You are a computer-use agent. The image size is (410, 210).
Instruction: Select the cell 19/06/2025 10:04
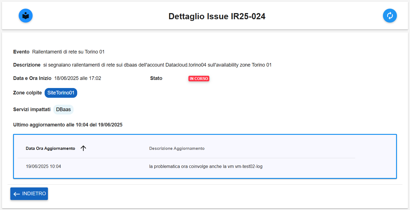(x=43, y=167)
